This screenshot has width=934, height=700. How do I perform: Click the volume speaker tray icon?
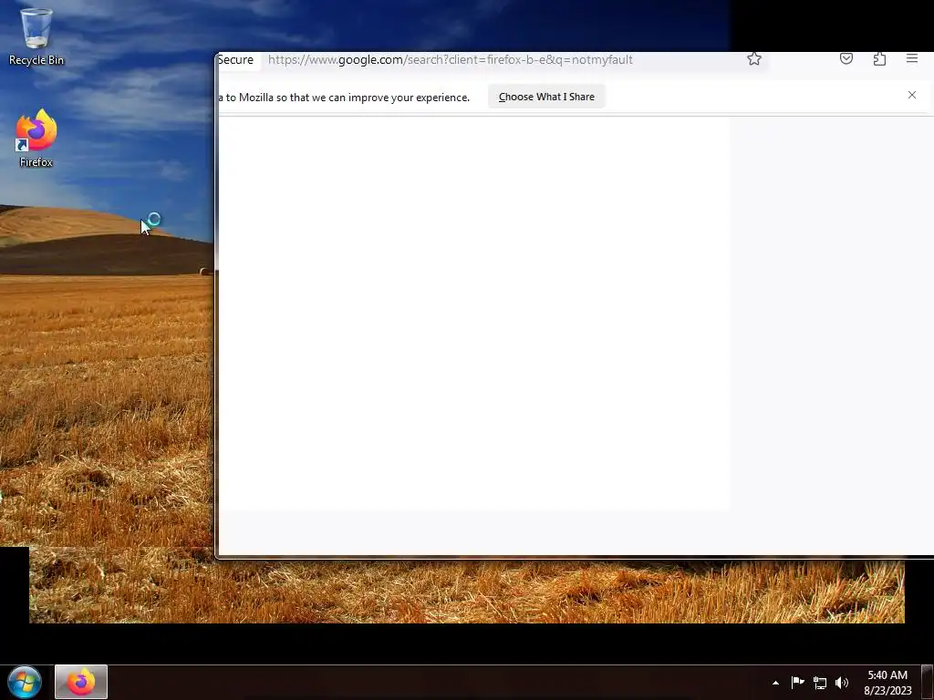point(841,683)
